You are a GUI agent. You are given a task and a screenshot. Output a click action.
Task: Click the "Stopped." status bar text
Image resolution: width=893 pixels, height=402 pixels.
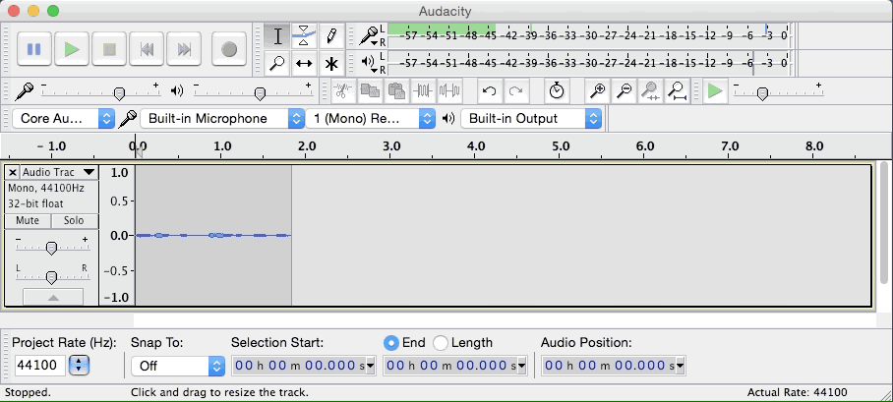[x=28, y=392]
